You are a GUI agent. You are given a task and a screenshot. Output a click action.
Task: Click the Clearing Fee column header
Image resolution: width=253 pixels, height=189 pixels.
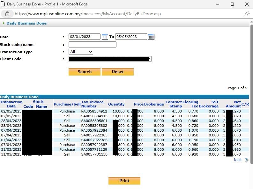(190, 104)
